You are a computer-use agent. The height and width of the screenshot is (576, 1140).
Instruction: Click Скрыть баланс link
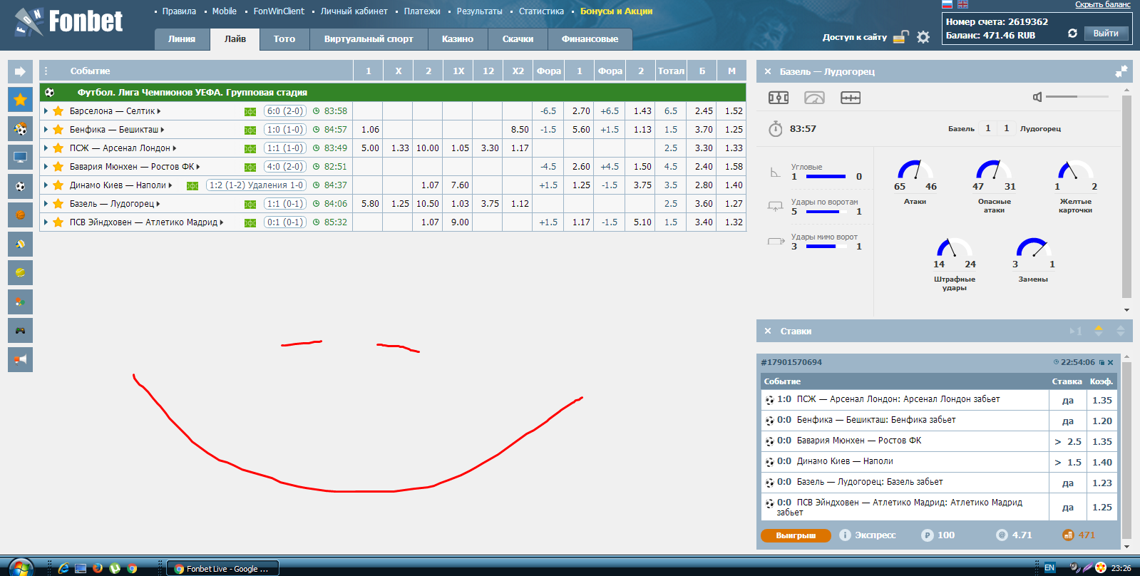tap(1102, 5)
